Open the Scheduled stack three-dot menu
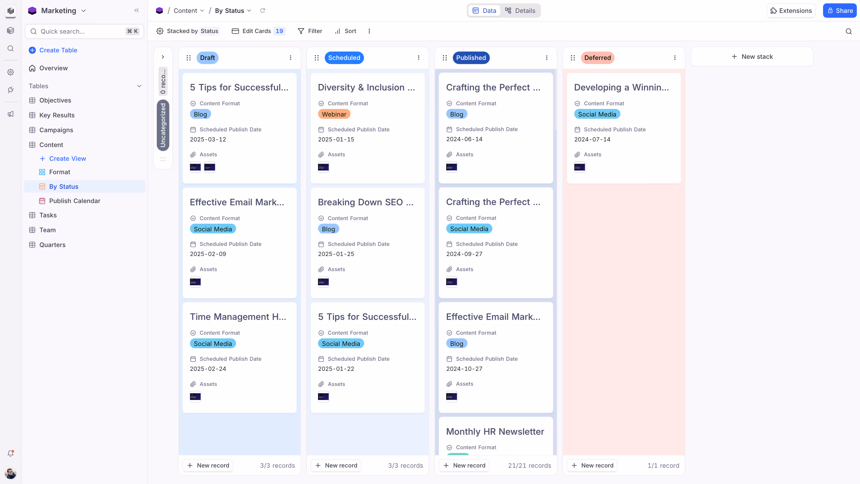 [x=419, y=58]
